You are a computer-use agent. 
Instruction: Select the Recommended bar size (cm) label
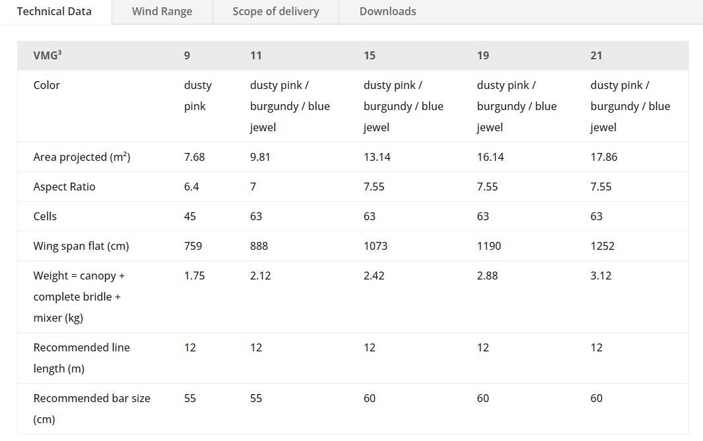[x=92, y=408]
